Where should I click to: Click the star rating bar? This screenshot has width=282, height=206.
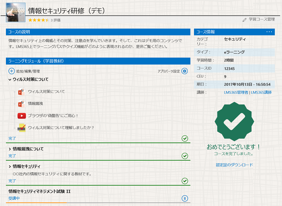(39, 20)
